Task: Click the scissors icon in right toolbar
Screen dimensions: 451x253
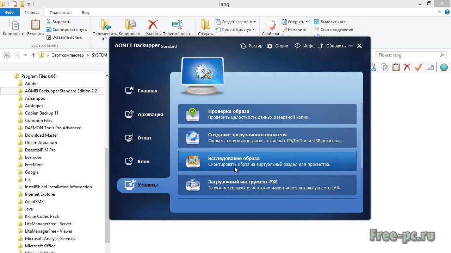Action: tap(373, 67)
